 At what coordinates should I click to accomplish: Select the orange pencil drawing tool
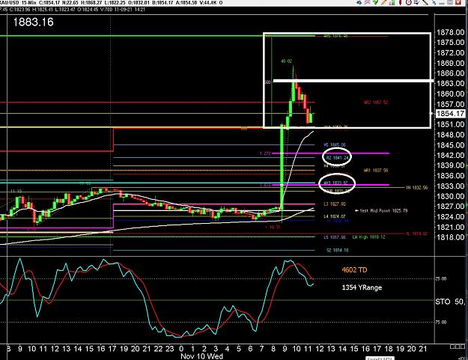pyautogui.click(x=383, y=2)
